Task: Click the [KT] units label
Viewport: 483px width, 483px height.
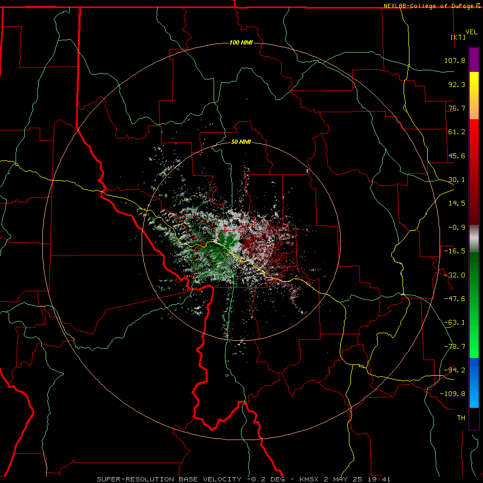Action: coord(458,37)
